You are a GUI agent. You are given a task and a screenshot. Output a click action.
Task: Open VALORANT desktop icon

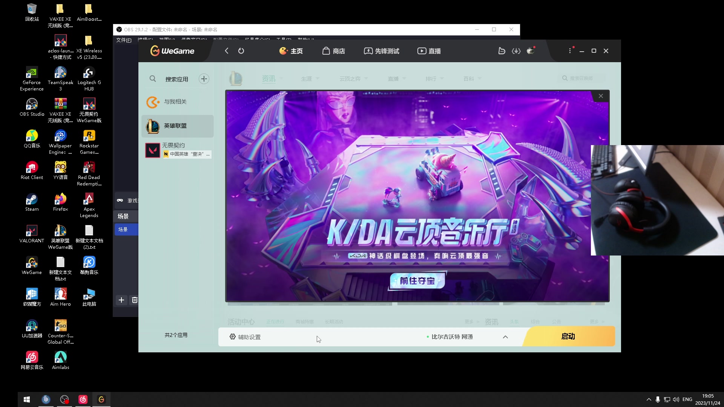pos(32,234)
